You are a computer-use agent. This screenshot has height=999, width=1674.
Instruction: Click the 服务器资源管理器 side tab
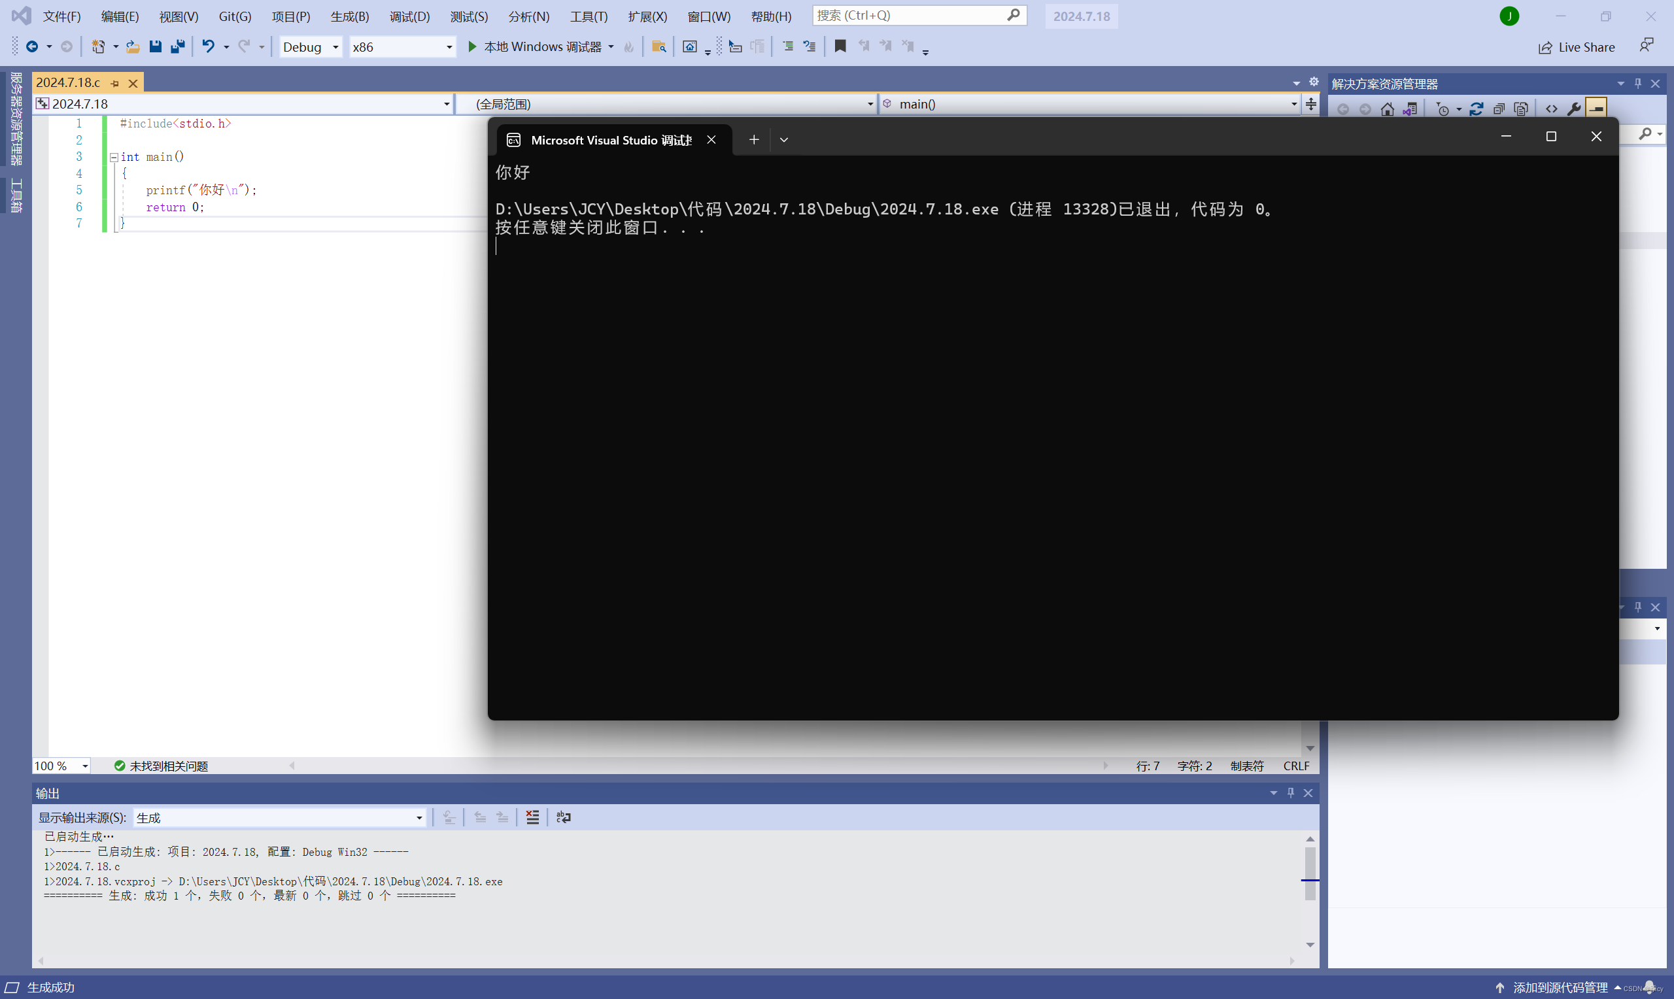click(16, 118)
